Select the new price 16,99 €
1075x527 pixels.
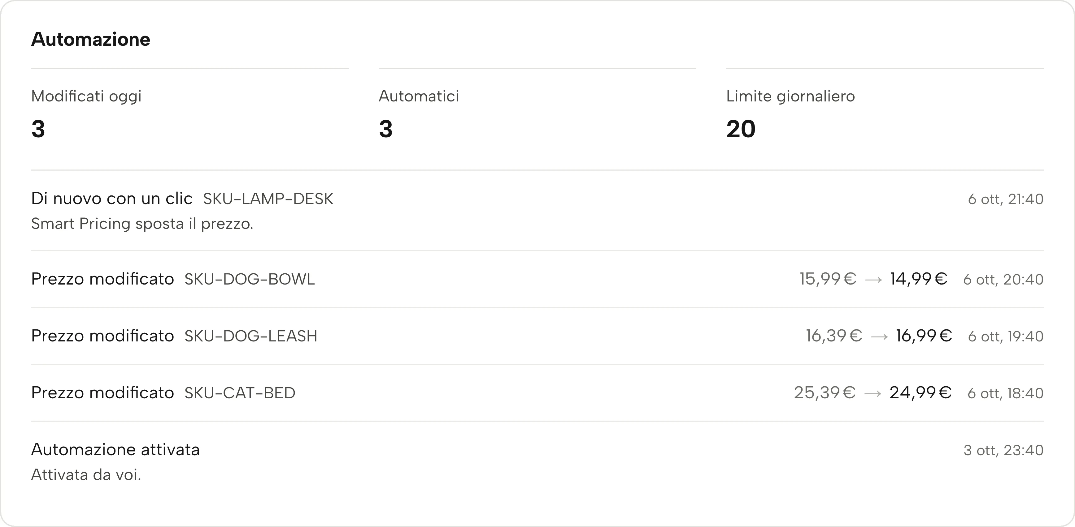(x=924, y=336)
